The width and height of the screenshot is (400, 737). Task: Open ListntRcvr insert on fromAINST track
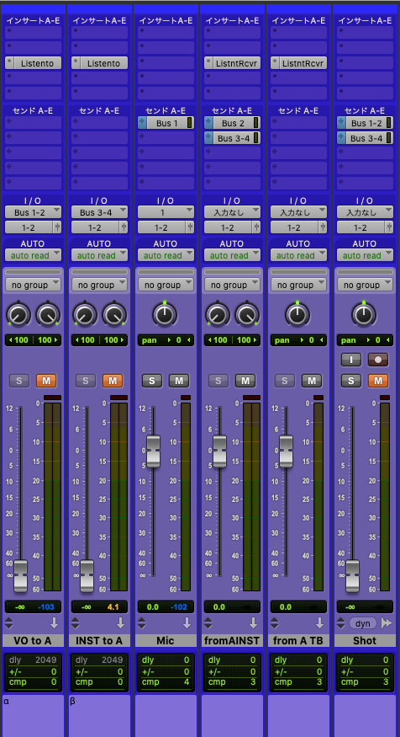pos(232,63)
